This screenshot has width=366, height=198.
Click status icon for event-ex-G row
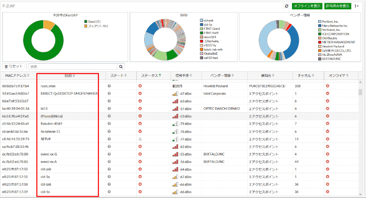pyautogui.click(x=140, y=154)
